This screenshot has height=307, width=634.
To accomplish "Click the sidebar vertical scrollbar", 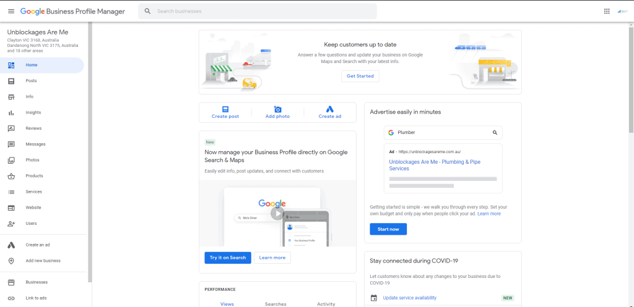I will (90, 153).
